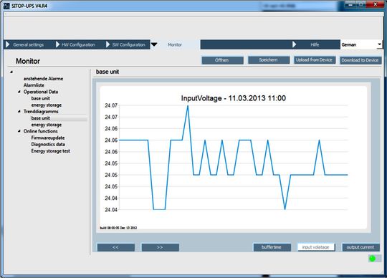The width and height of the screenshot is (387, 278).
Task: Open Alarmliste in the tree
Action: tap(34, 85)
